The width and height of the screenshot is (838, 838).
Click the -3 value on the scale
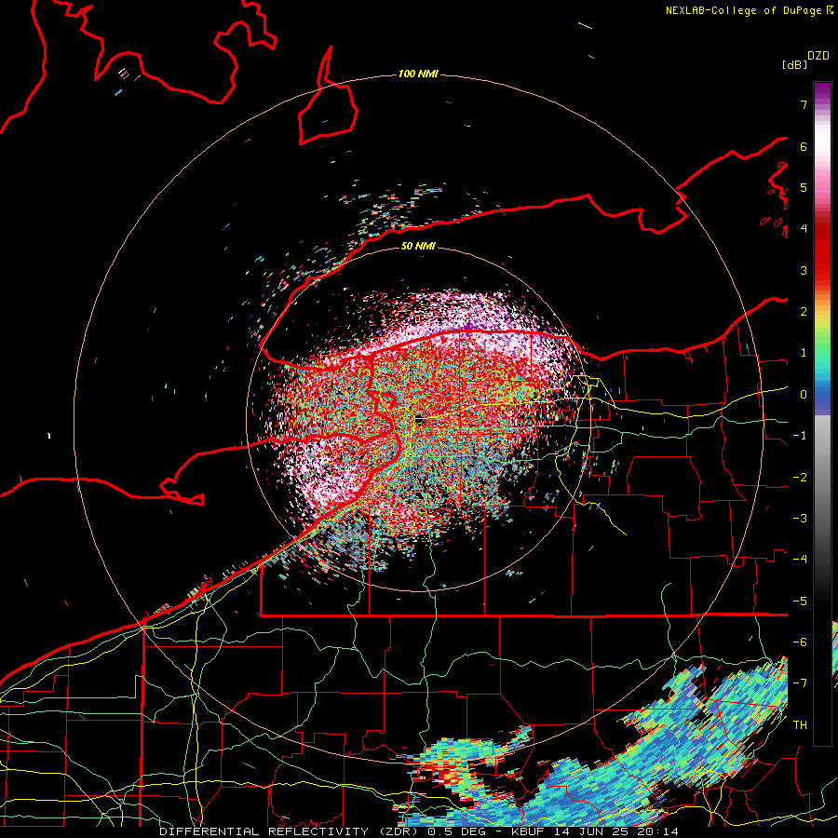pyautogui.click(x=800, y=519)
